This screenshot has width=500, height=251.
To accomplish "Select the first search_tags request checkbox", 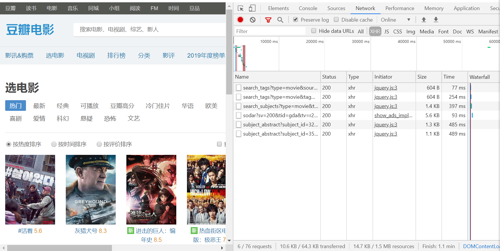I will 239,88.
